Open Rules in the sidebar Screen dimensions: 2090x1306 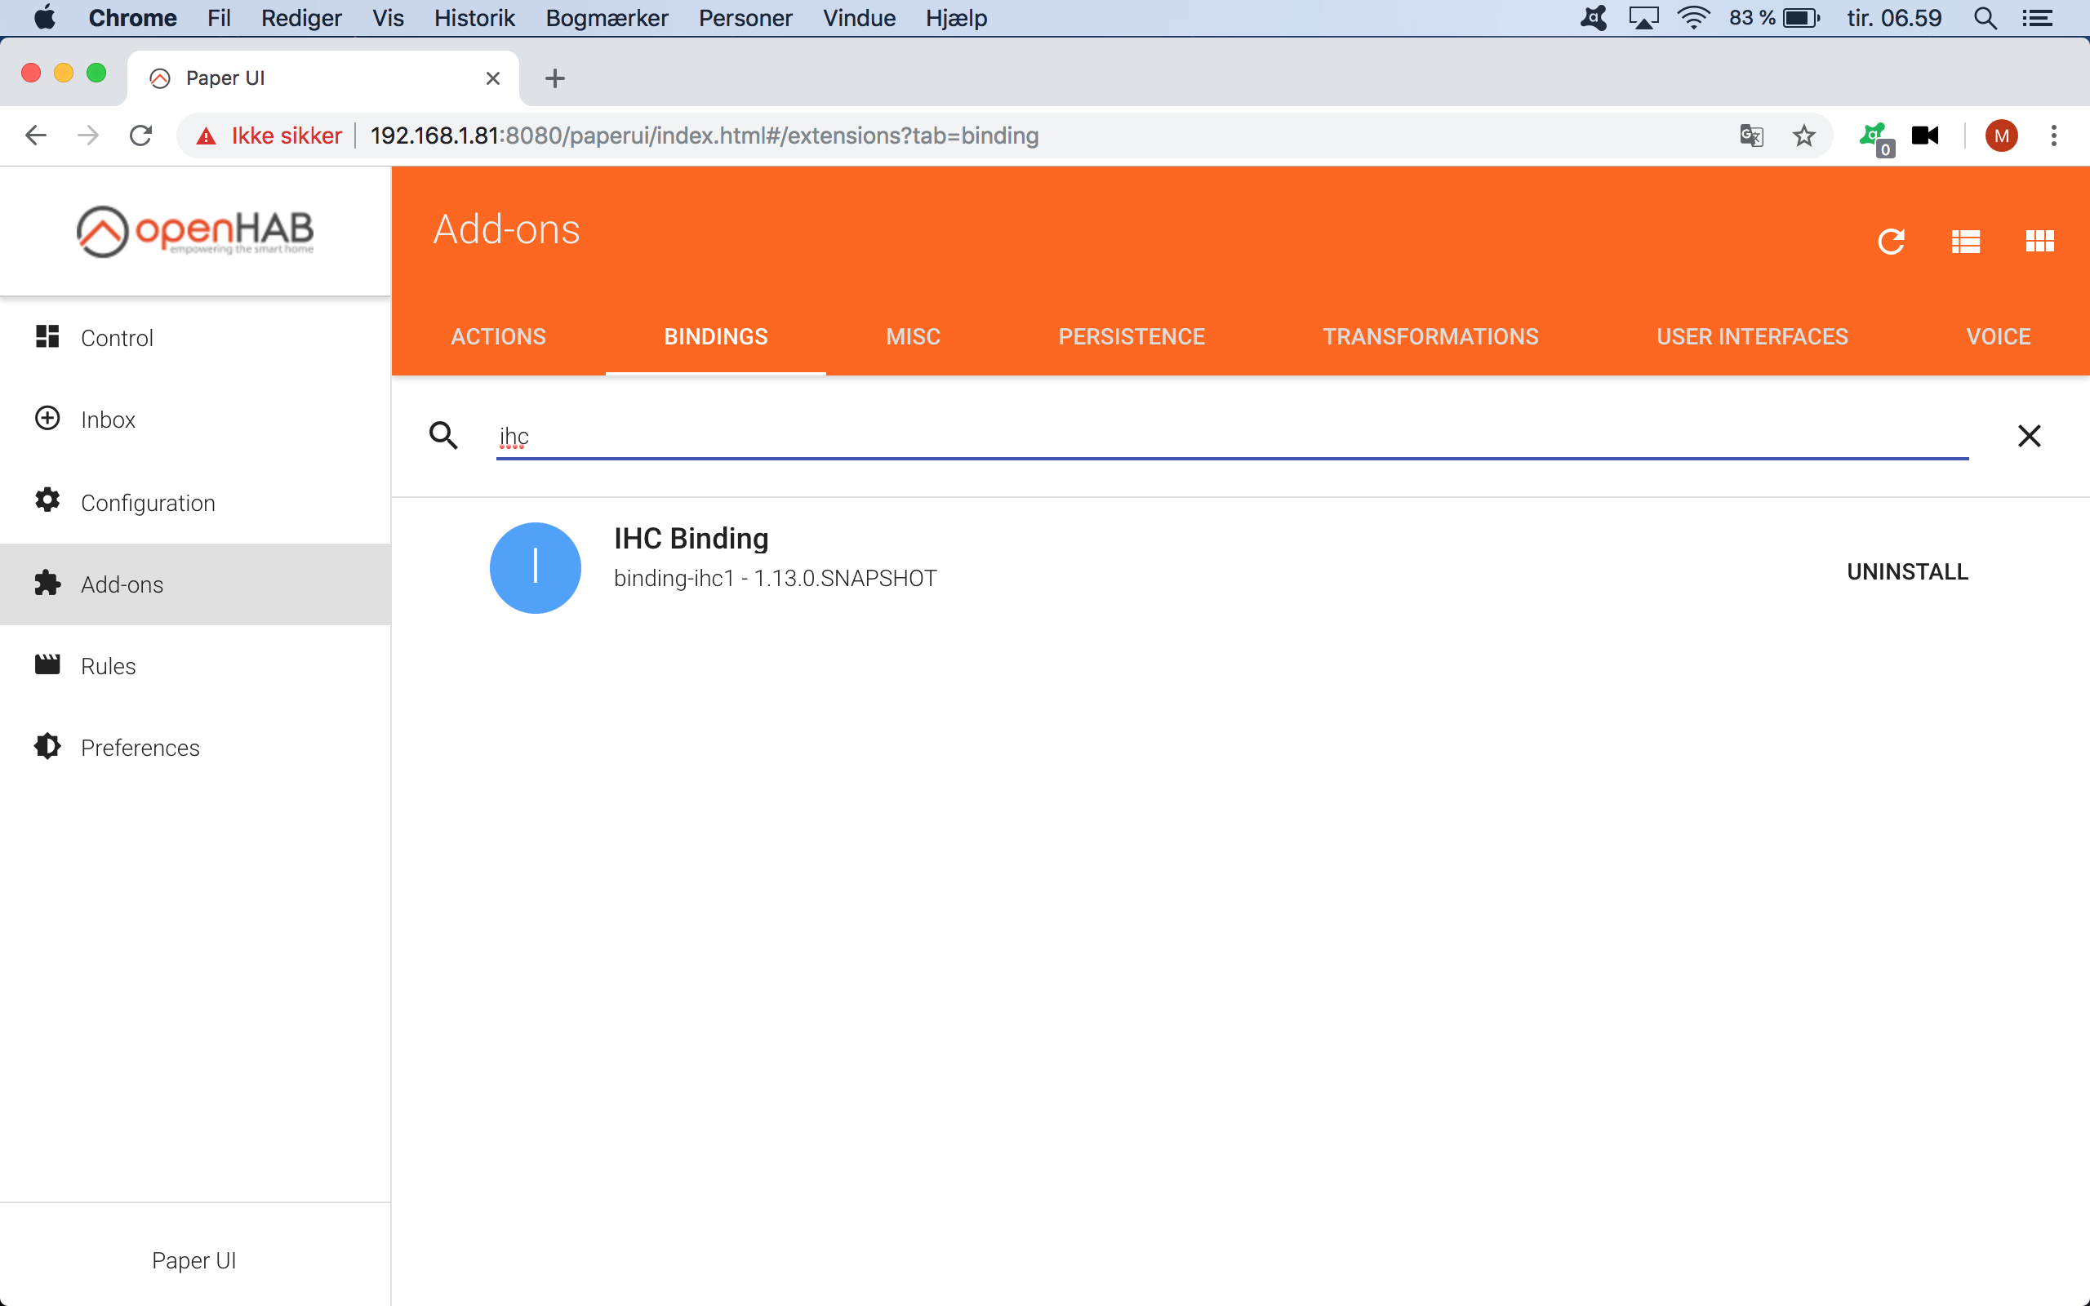point(195,666)
